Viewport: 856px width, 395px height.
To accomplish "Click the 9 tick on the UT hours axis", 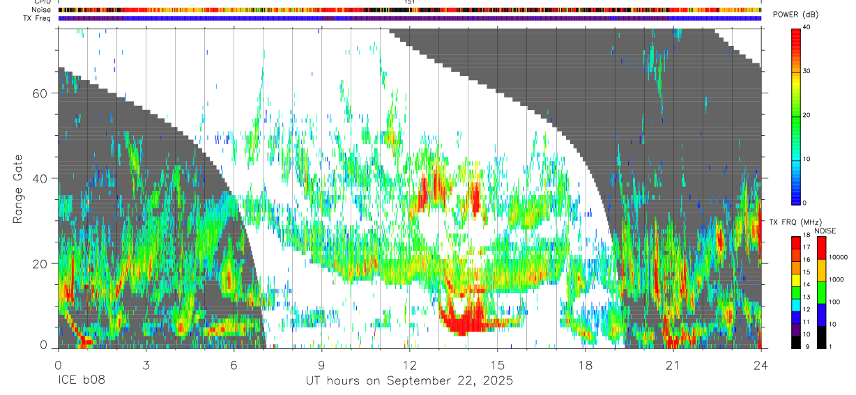I will pyautogui.click(x=321, y=364).
